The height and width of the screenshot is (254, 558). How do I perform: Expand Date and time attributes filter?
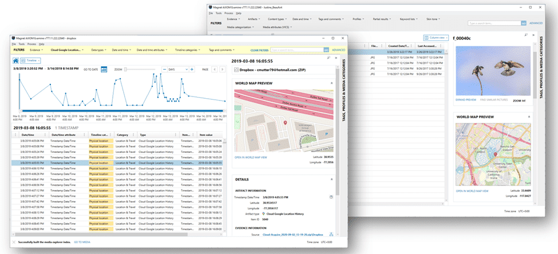(x=152, y=50)
